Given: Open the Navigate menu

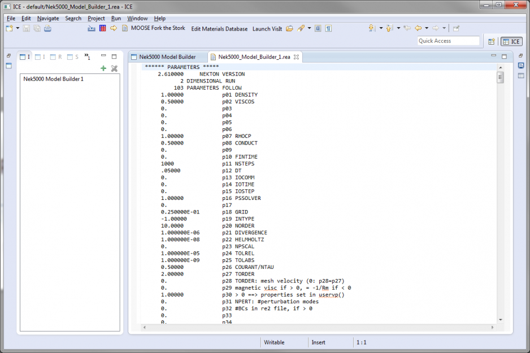Looking at the screenshot, I should click(48, 18).
